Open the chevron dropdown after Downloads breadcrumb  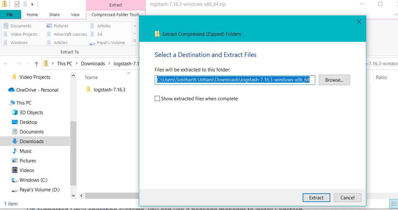click(x=109, y=64)
